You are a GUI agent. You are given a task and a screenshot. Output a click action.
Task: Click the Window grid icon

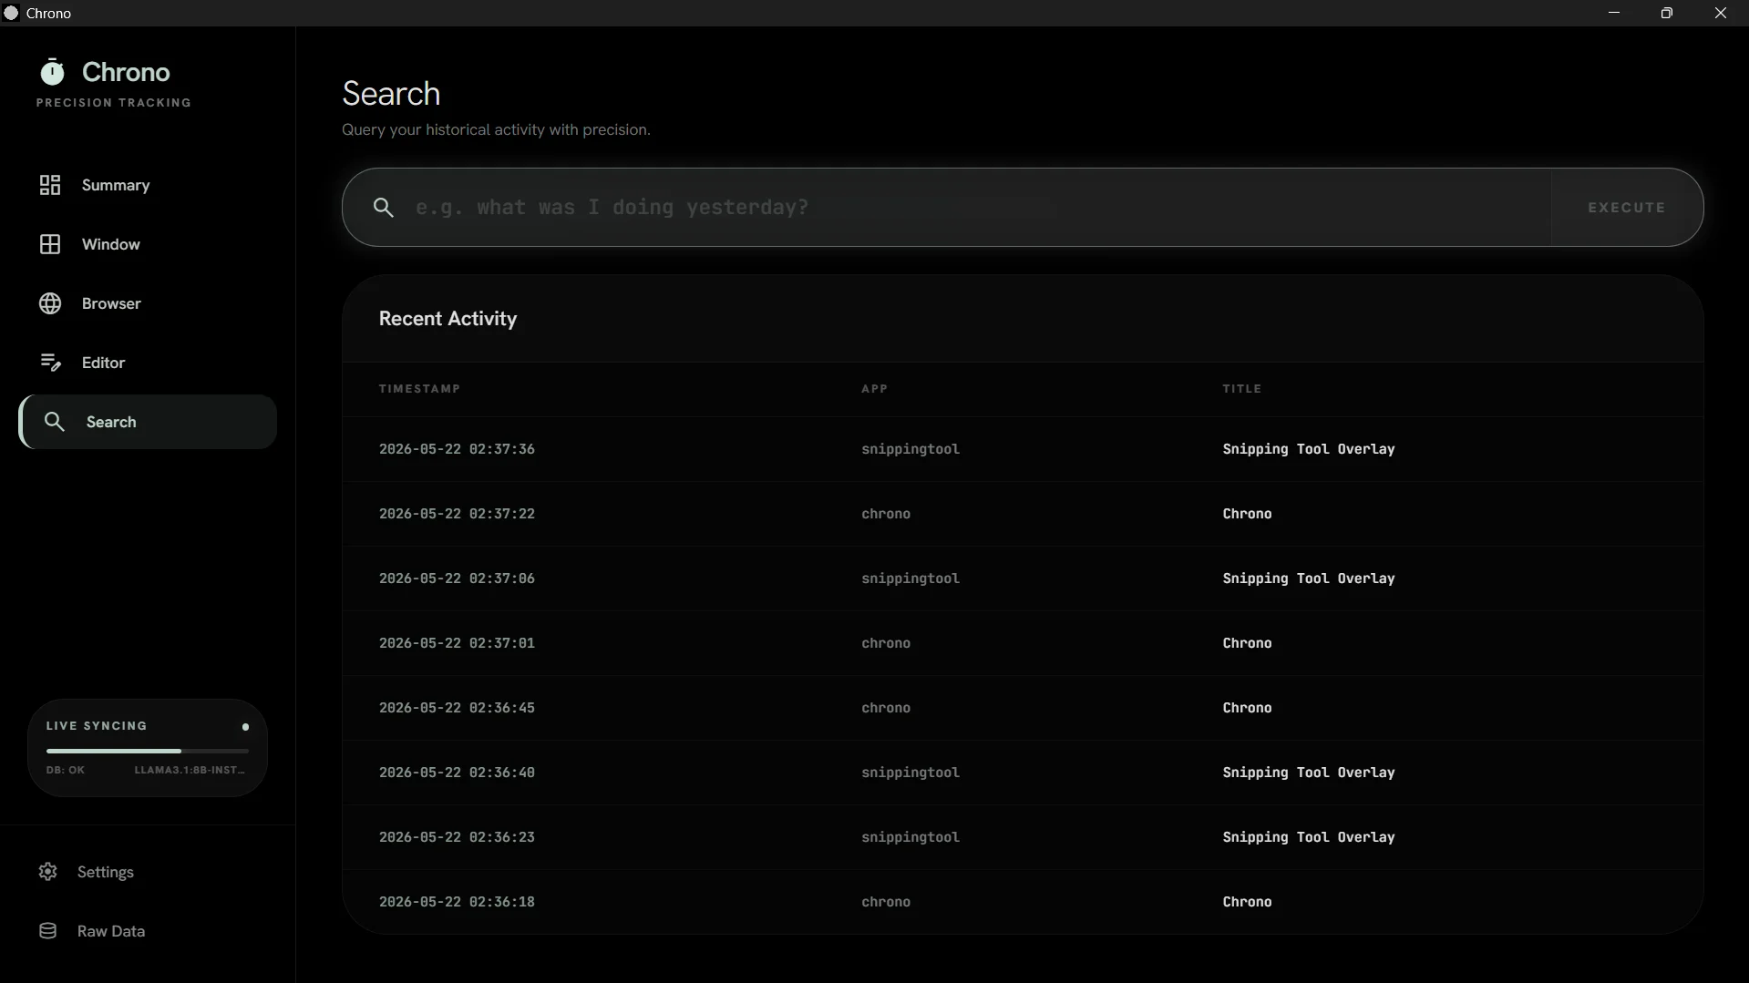[50, 244]
